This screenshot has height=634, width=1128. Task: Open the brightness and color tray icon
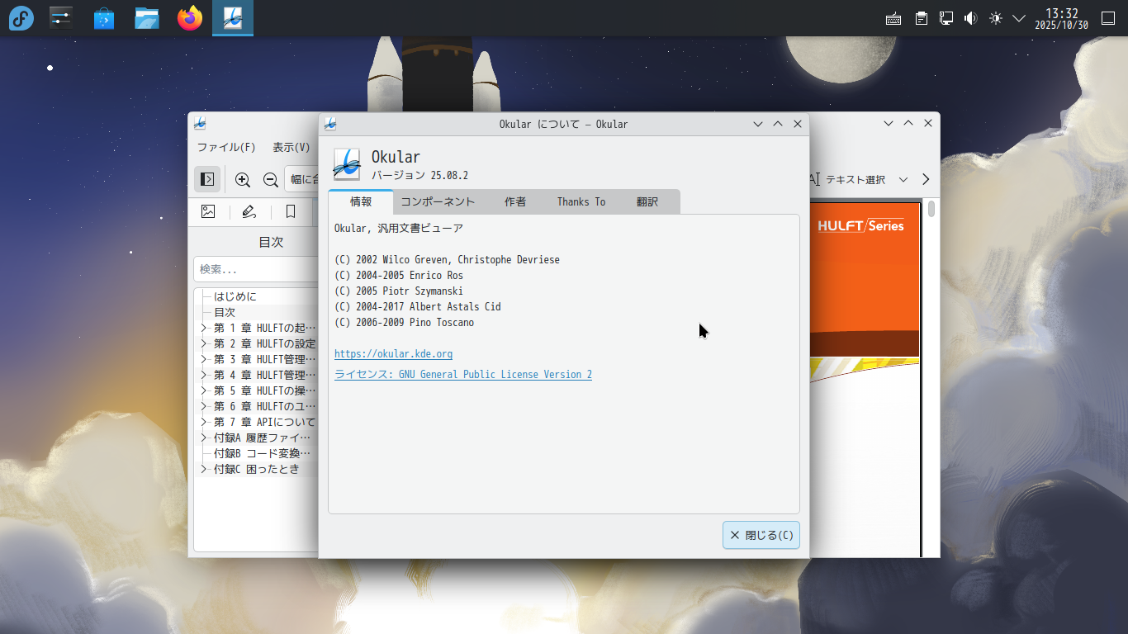tap(996, 18)
